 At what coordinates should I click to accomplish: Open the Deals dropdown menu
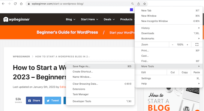pyautogui.click(x=109, y=19)
